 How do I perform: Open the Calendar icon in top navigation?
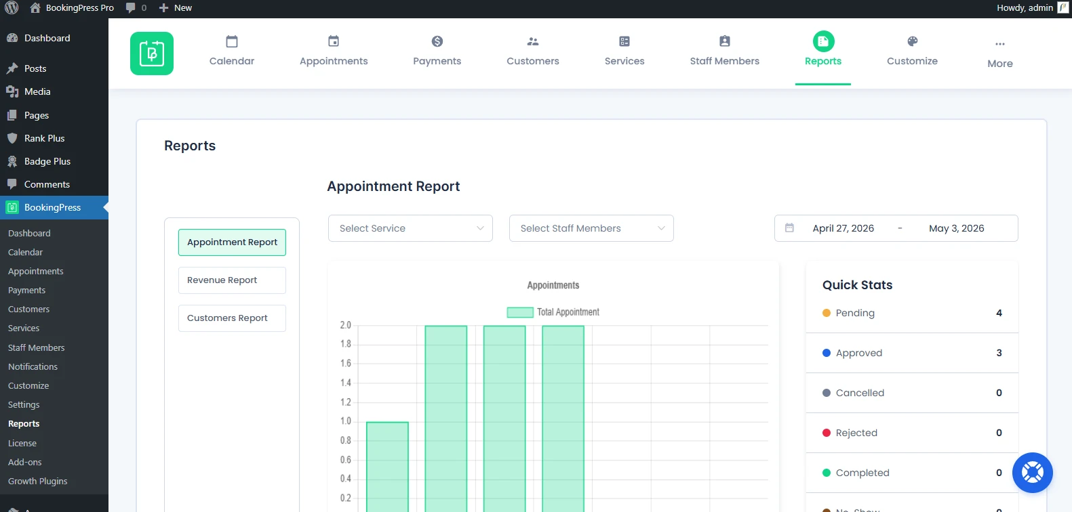coord(232,41)
